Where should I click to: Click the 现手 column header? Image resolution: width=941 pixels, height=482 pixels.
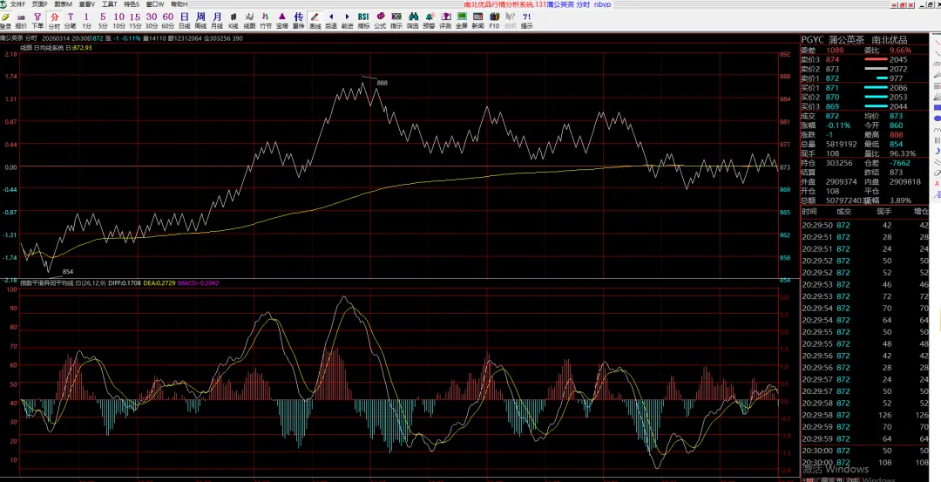(884, 211)
